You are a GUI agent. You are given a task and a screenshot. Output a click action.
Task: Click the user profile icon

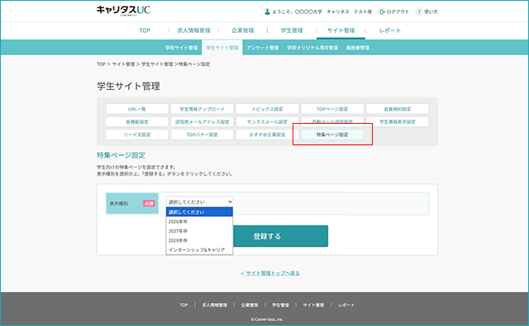(x=267, y=12)
